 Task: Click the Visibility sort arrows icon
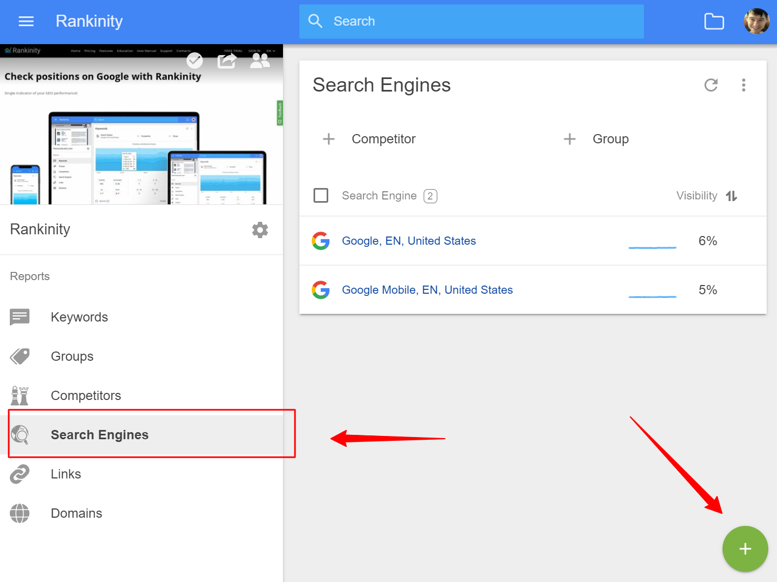[x=732, y=196]
